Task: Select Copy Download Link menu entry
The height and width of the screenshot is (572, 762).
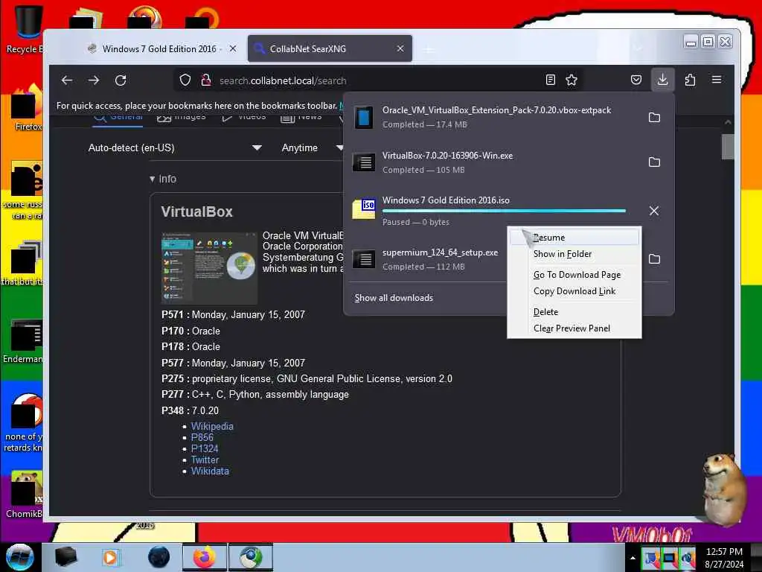Action: pos(574,291)
